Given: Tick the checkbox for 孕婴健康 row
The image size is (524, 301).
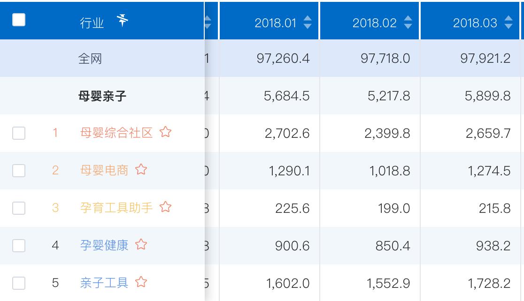Looking at the screenshot, I should point(19,245).
